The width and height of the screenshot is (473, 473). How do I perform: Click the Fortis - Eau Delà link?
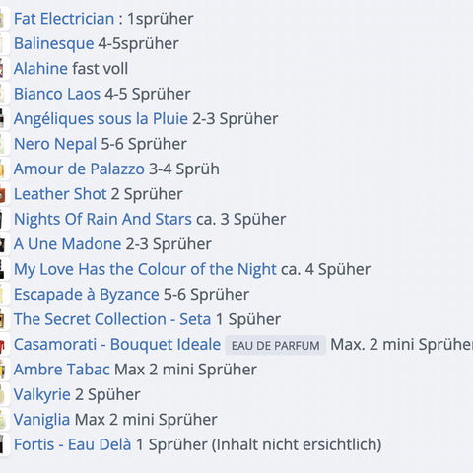pyautogui.click(x=73, y=444)
